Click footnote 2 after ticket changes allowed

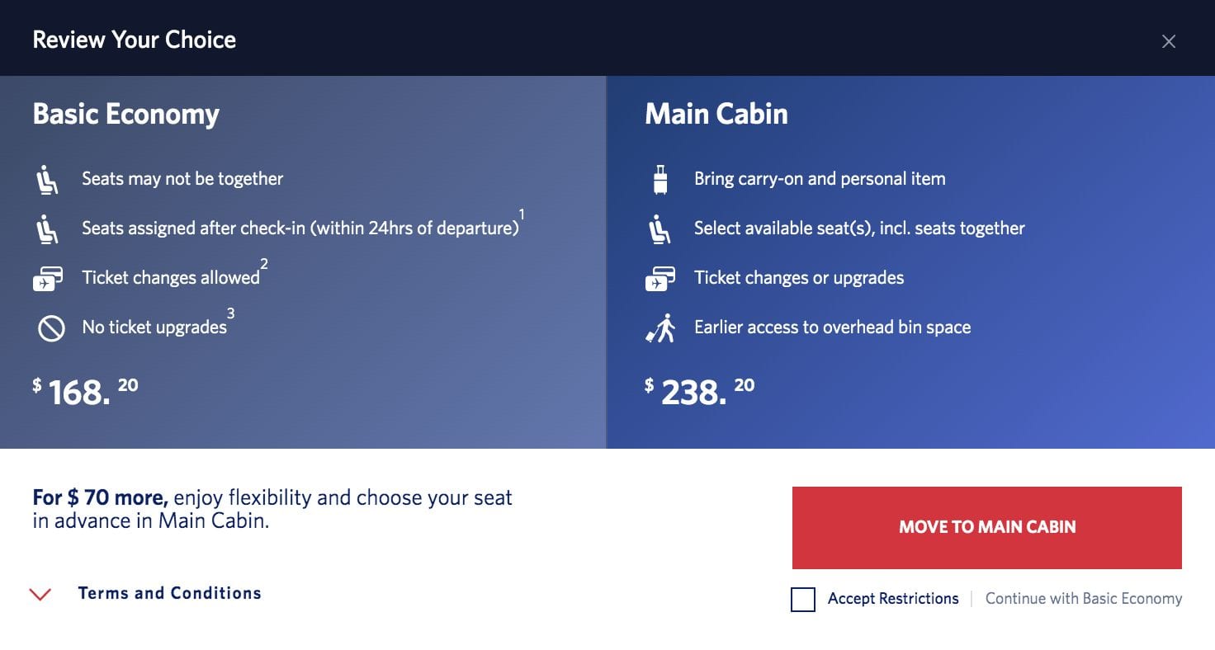264,263
